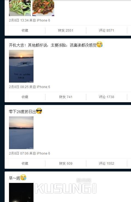The image size is (131, 202).
Task: Click 转发 2551 to repost
Action: [x=66, y=31]
